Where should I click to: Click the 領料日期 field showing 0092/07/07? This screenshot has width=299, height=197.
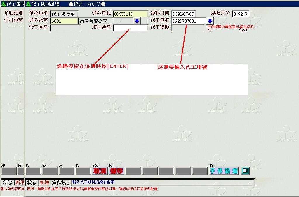click(183, 14)
